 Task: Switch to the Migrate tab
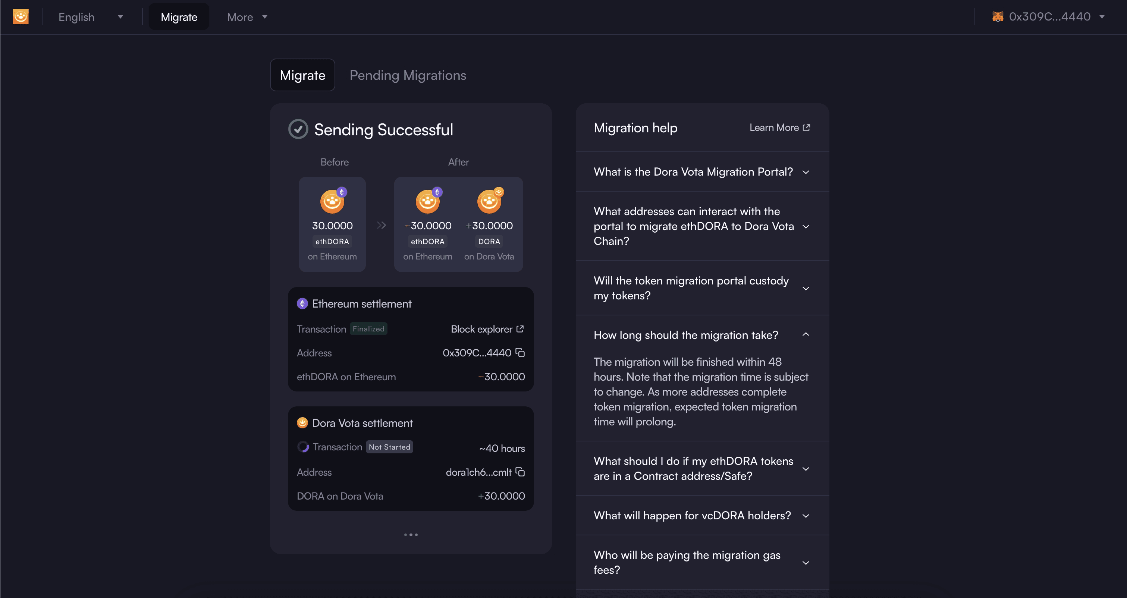pos(302,75)
